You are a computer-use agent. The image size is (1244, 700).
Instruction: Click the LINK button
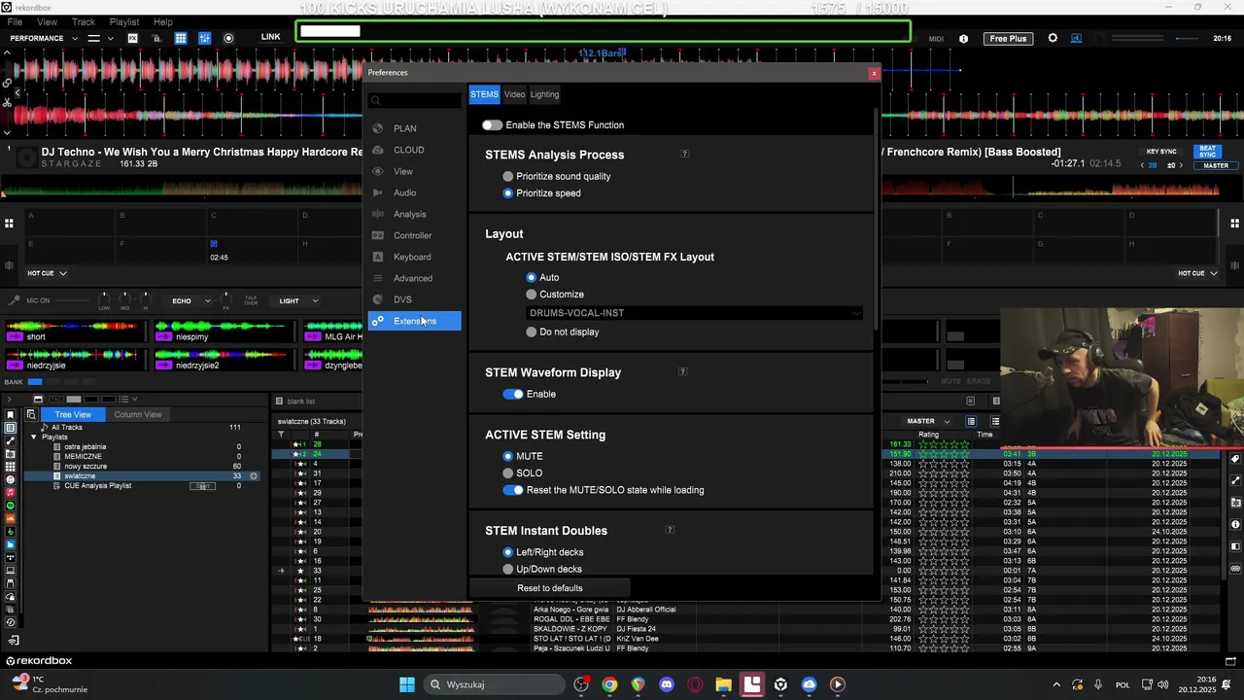coord(270,37)
